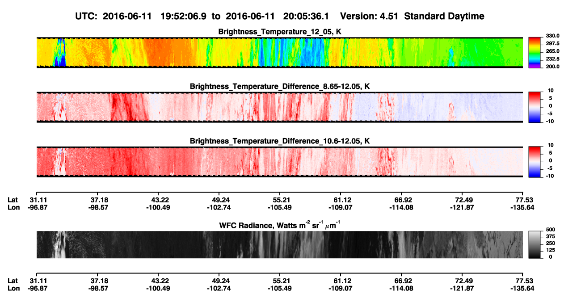Click upper axis longitude value -96.87
Viewport: 581px width, 298px height.
(x=37, y=207)
